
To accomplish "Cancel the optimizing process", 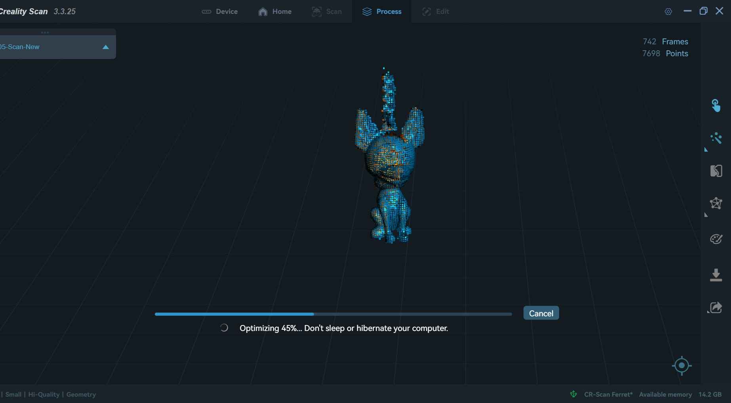I will pyautogui.click(x=541, y=313).
